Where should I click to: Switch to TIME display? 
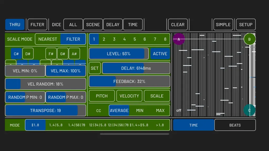coord(194,125)
